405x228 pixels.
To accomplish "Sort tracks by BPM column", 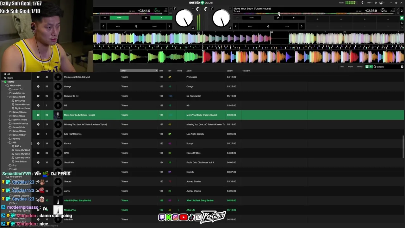I will [161, 71].
